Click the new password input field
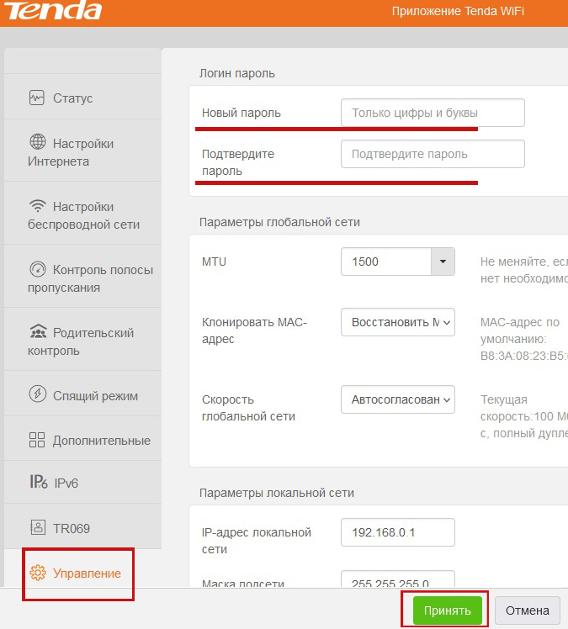 (433, 113)
